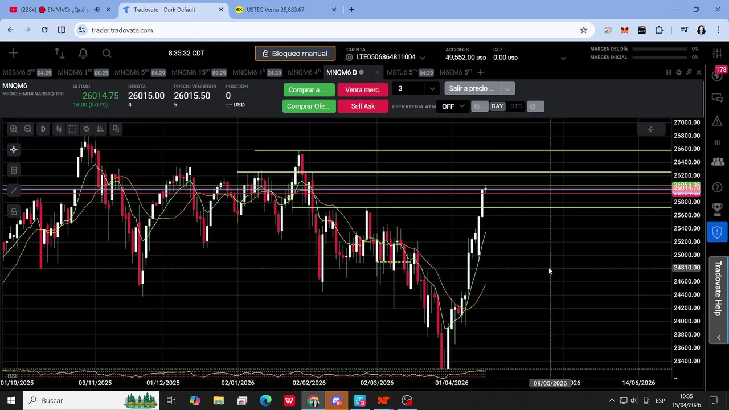This screenshot has height=410, width=729.
Task: Switch to the MESM6 5m chart tab
Action: point(27,72)
